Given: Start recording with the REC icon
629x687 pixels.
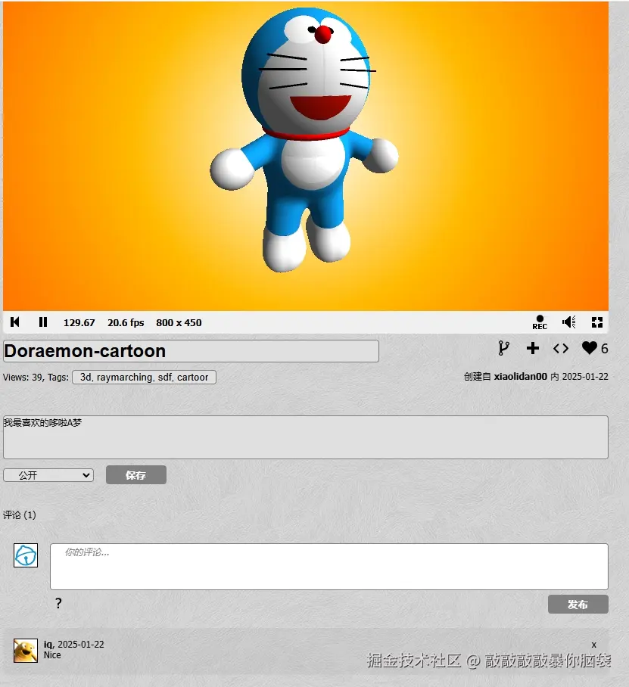Looking at the screenshot, I should pyautogui.click(x=540, y=322).
